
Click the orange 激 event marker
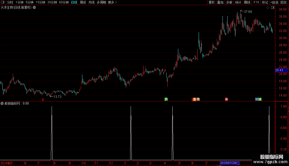click(195, 99)
